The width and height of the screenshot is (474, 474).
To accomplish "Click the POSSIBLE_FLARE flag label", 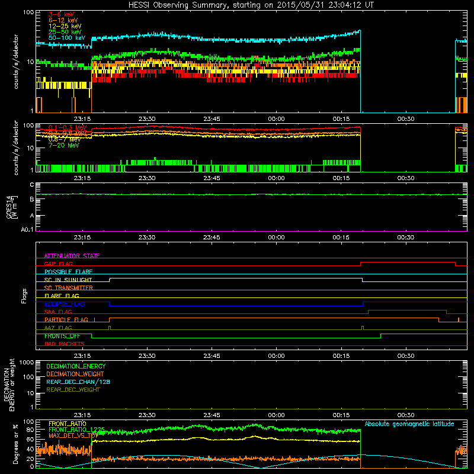I will click(68, 272).
